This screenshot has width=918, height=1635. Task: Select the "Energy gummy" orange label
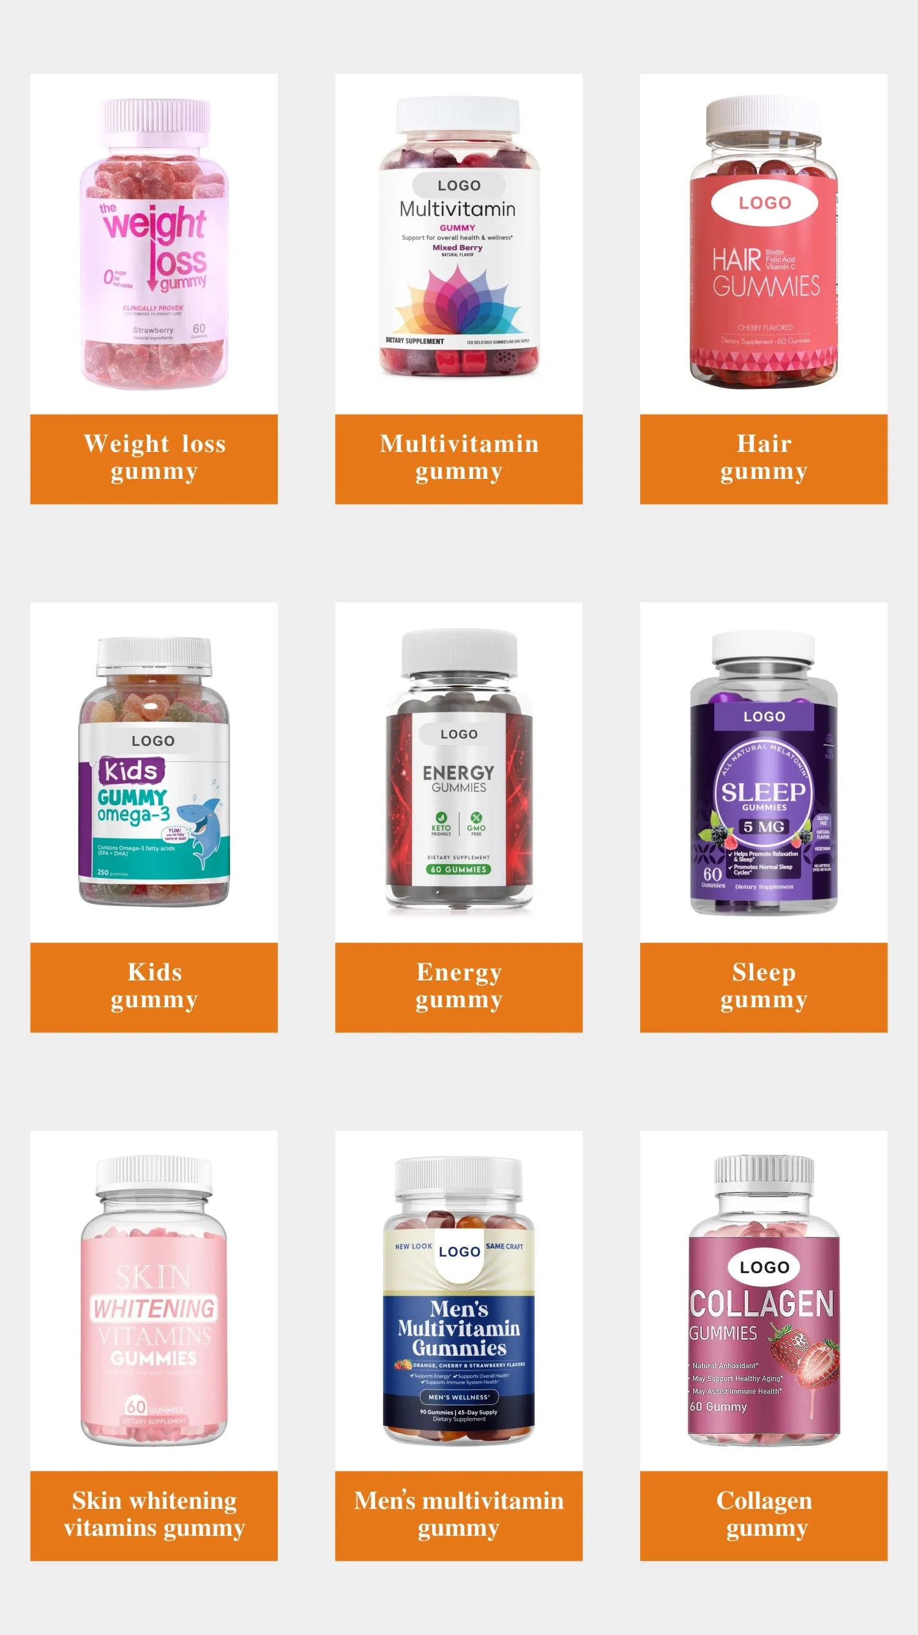[x=458, y=987]
